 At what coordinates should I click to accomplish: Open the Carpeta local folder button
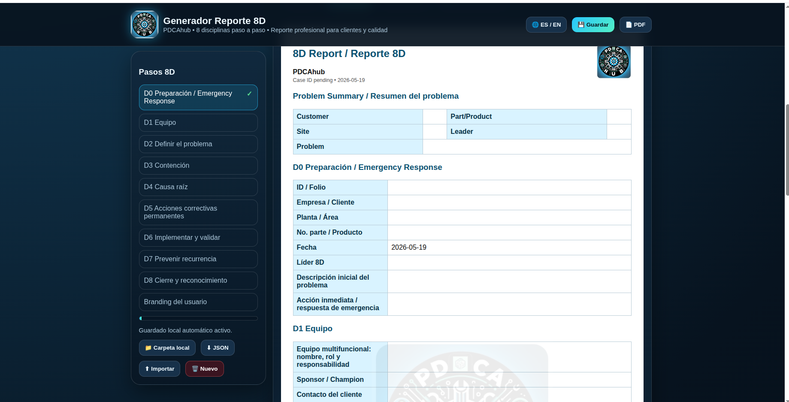point(167,348)
